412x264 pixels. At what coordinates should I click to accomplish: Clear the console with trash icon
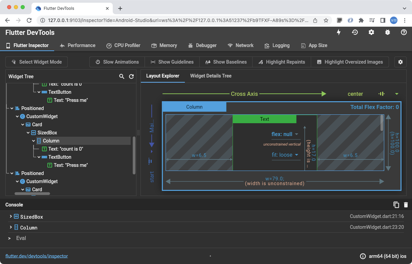tap(406, 204)
